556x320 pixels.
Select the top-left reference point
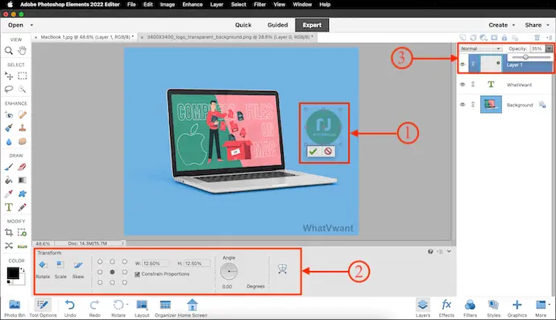coord(100,262)
